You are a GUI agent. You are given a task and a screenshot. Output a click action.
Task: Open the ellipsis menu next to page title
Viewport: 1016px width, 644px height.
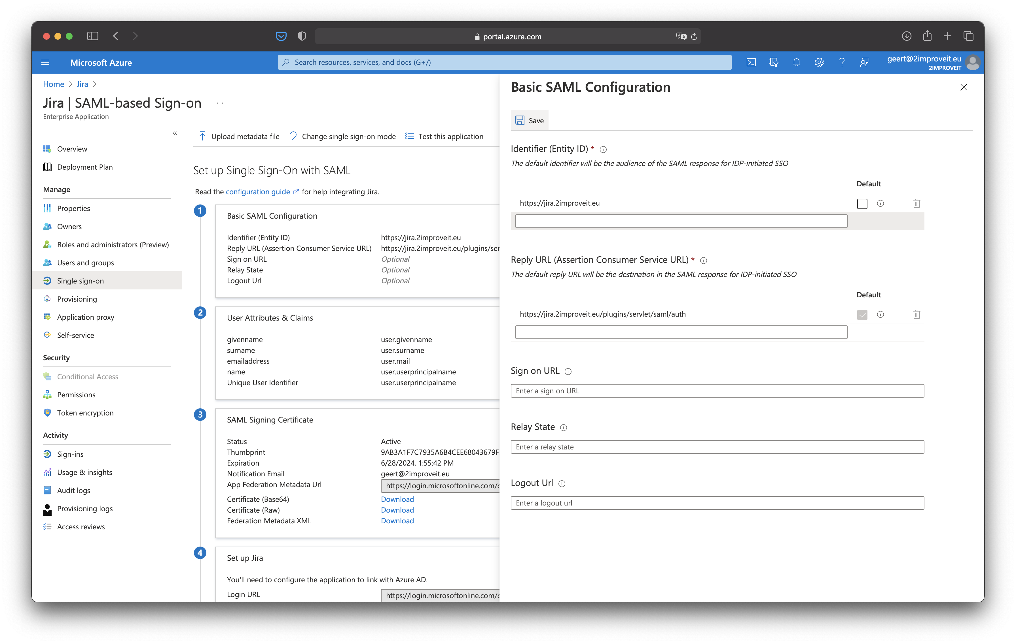click(x=220, y=103)
